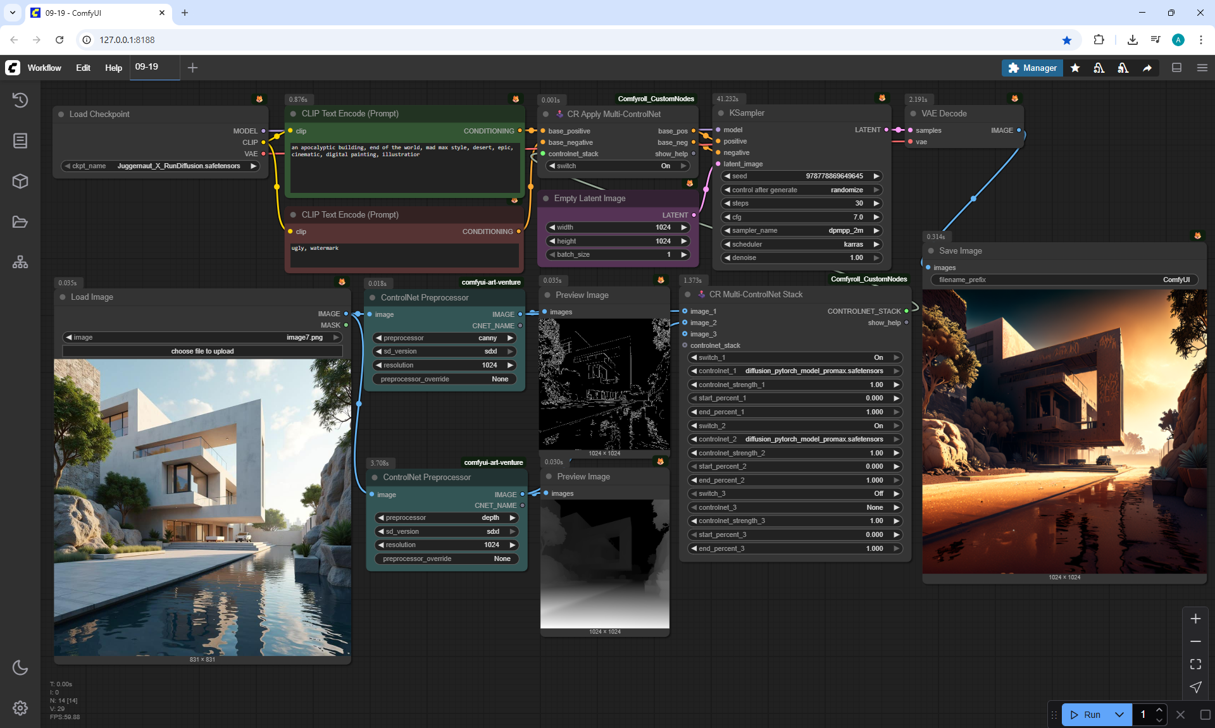Open the model library tree icon

click(x=20, y=262)
